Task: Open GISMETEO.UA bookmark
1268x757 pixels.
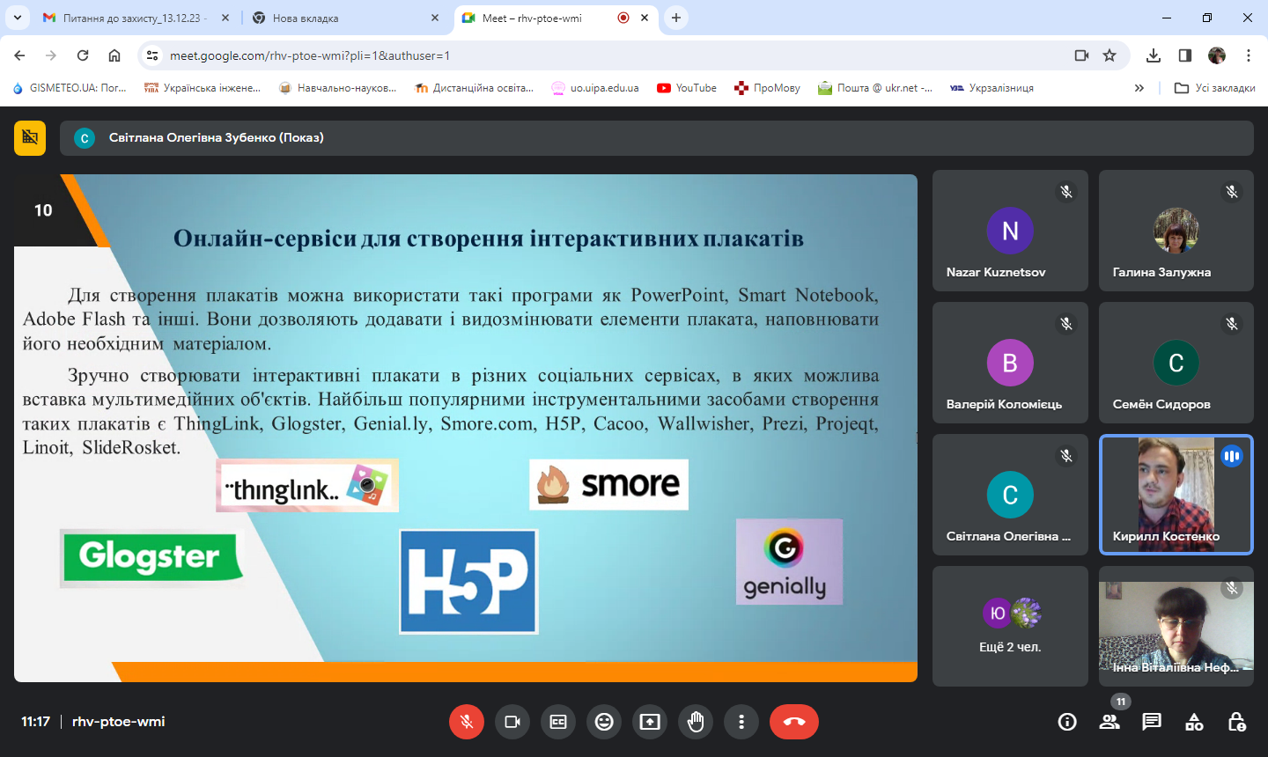Action: point(70,88)
